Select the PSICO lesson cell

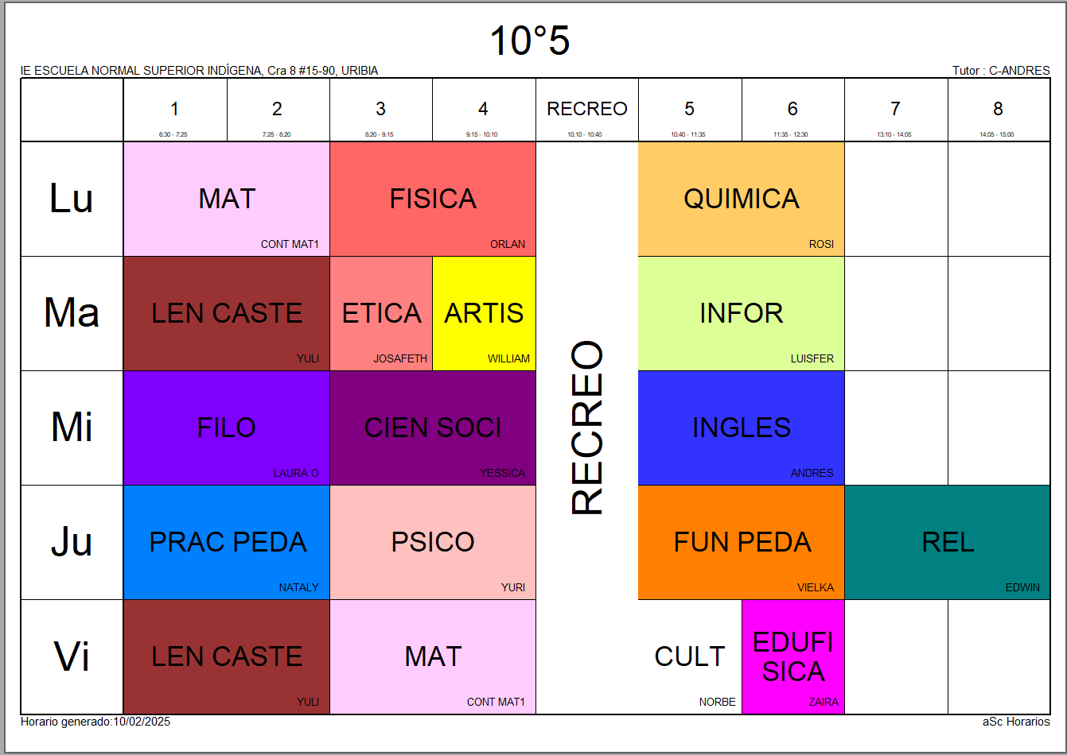pyautogui.click(x=433, y=542)
